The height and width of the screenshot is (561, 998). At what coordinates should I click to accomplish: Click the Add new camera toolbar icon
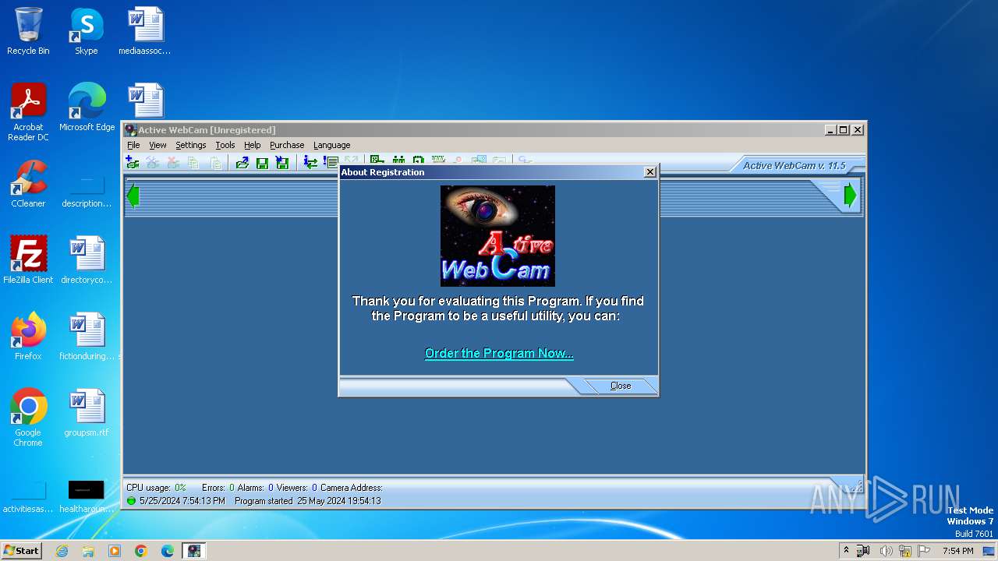[x=133, y=162]
